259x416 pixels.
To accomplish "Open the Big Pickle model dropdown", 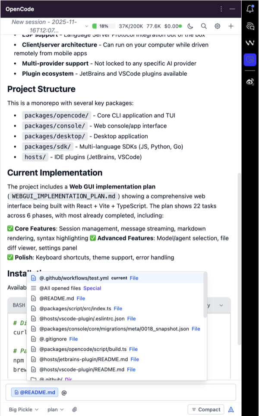I will click(24, 410).
